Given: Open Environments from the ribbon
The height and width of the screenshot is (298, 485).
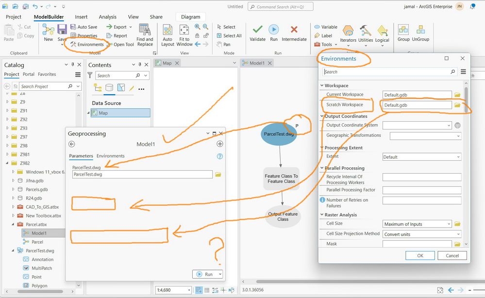Looking at the screenshot, I should pos(87,45).
